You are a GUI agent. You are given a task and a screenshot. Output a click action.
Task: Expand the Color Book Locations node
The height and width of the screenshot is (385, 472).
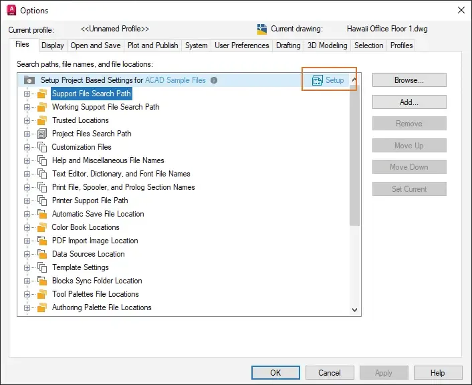(x=27, y=227)
